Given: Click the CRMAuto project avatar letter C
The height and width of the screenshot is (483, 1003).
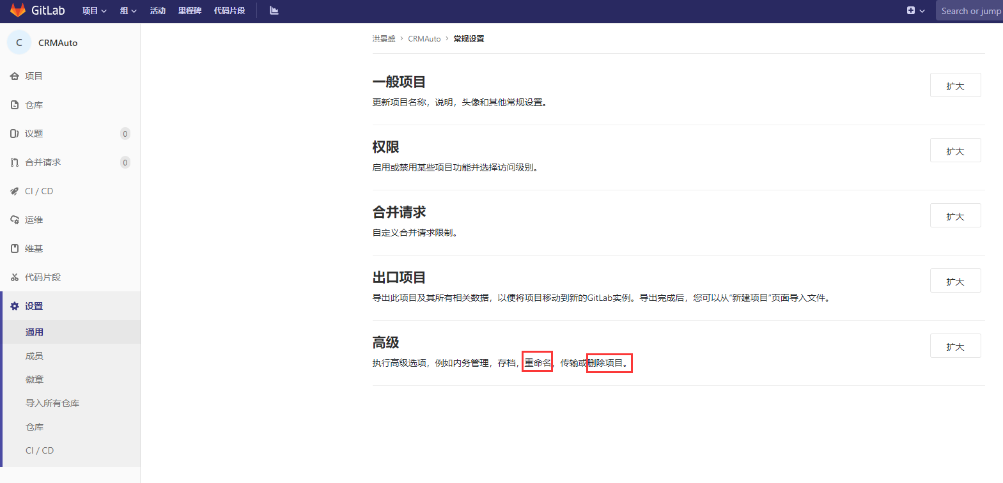Looking at the screenshot, I should click(x=19, y=42).
